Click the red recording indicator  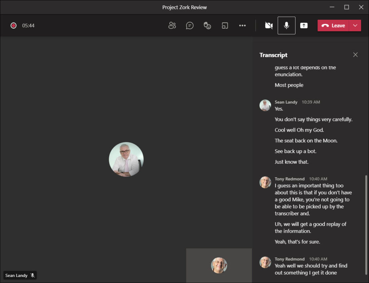pos(13,26)
